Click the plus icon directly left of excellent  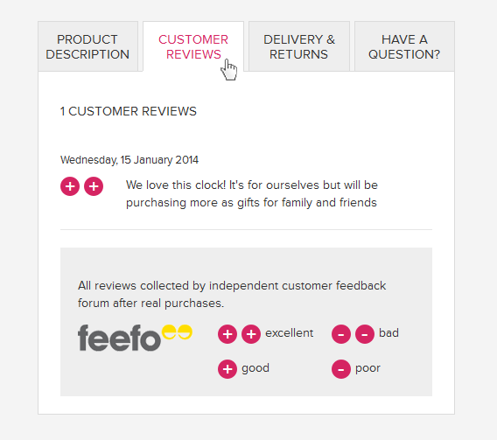click(251, 334)
